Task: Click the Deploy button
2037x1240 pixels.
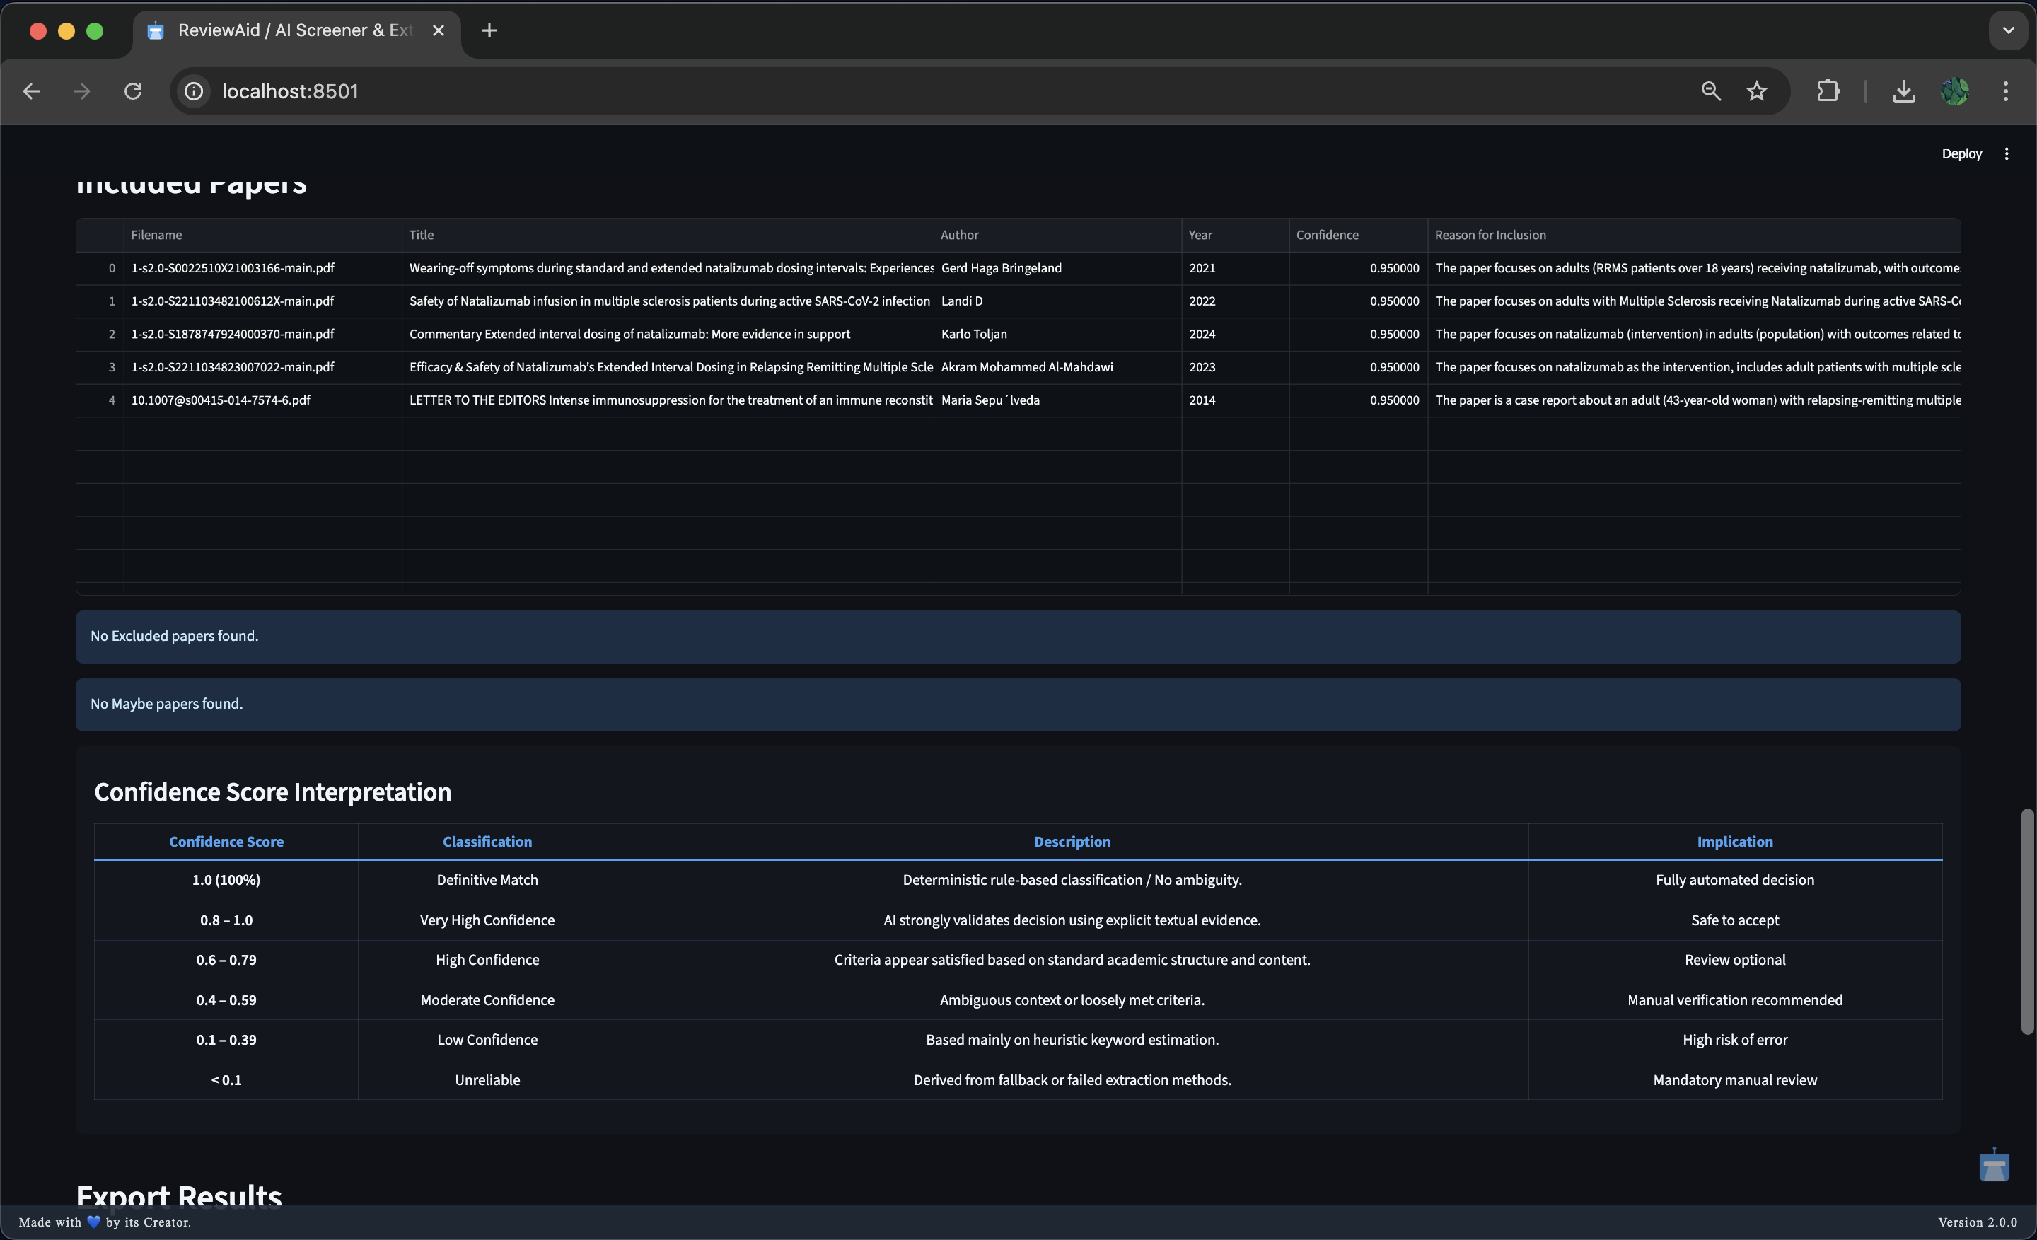Action: [1961, 153]
